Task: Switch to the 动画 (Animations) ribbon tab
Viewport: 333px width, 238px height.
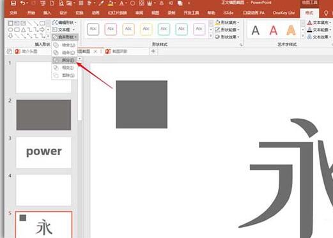Action: click(x=96, y=13)
